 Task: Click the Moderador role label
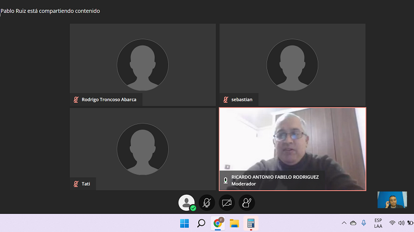click(244, 184)
